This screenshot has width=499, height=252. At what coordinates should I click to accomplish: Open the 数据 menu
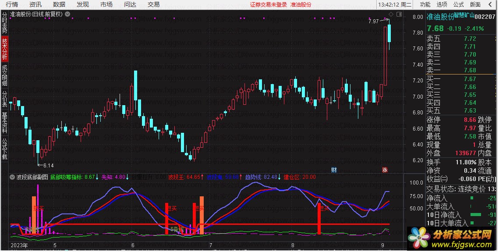pyautogui.click(x=59, y=4)
